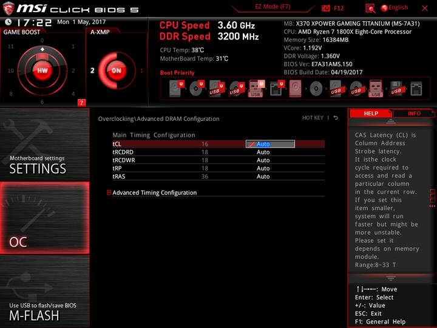Viewport: 437px width, 328px height.
Task: Click the CPU Speed 3.60 GHz readout
Action: (x=207, y=26)
